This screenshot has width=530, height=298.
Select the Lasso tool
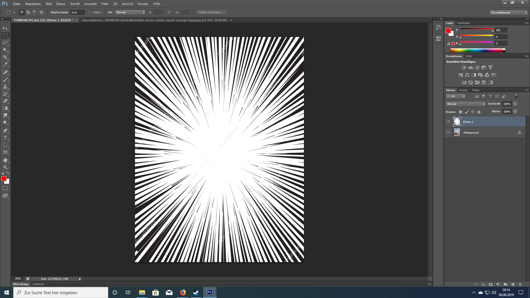click(x=5, y=43)
